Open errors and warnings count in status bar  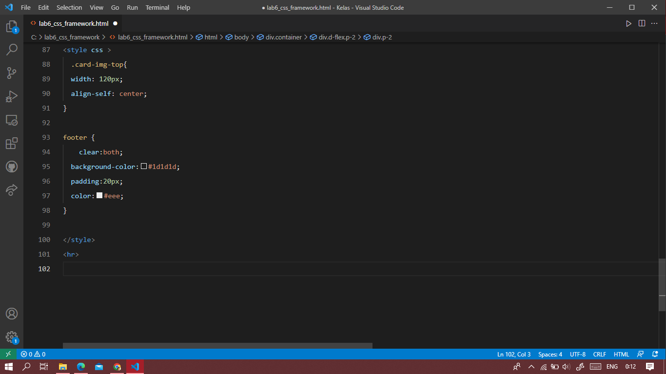(33, 354)
